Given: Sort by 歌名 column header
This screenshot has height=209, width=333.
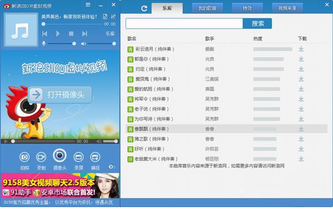Looking at the screenshot, I should (132, 38).
